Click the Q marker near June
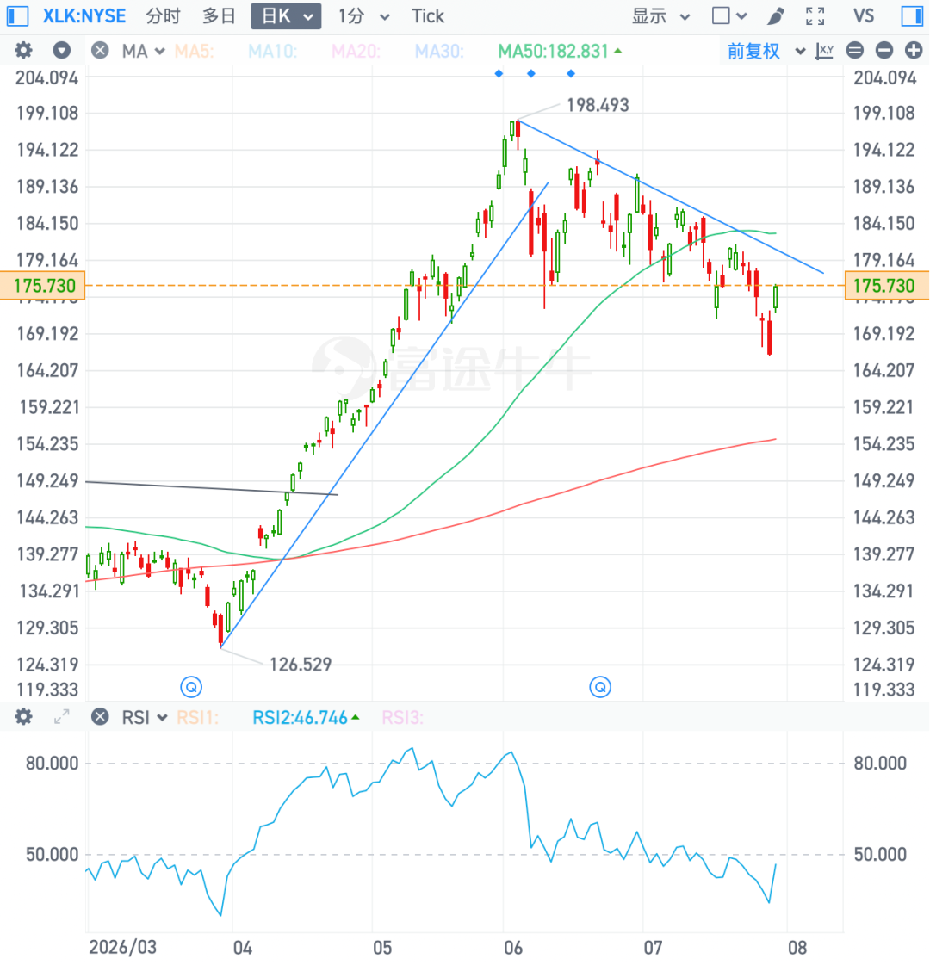The image size is (930, 965). pyautogui.click(x=600, y=687)
